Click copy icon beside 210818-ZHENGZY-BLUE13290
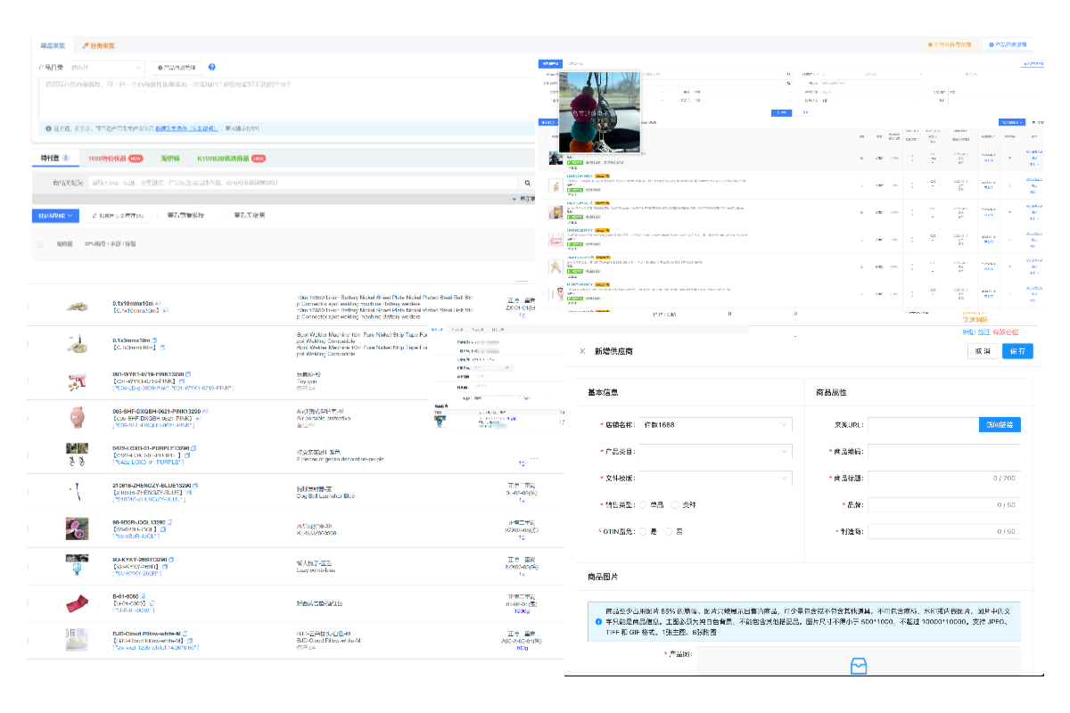 [195, 486]
